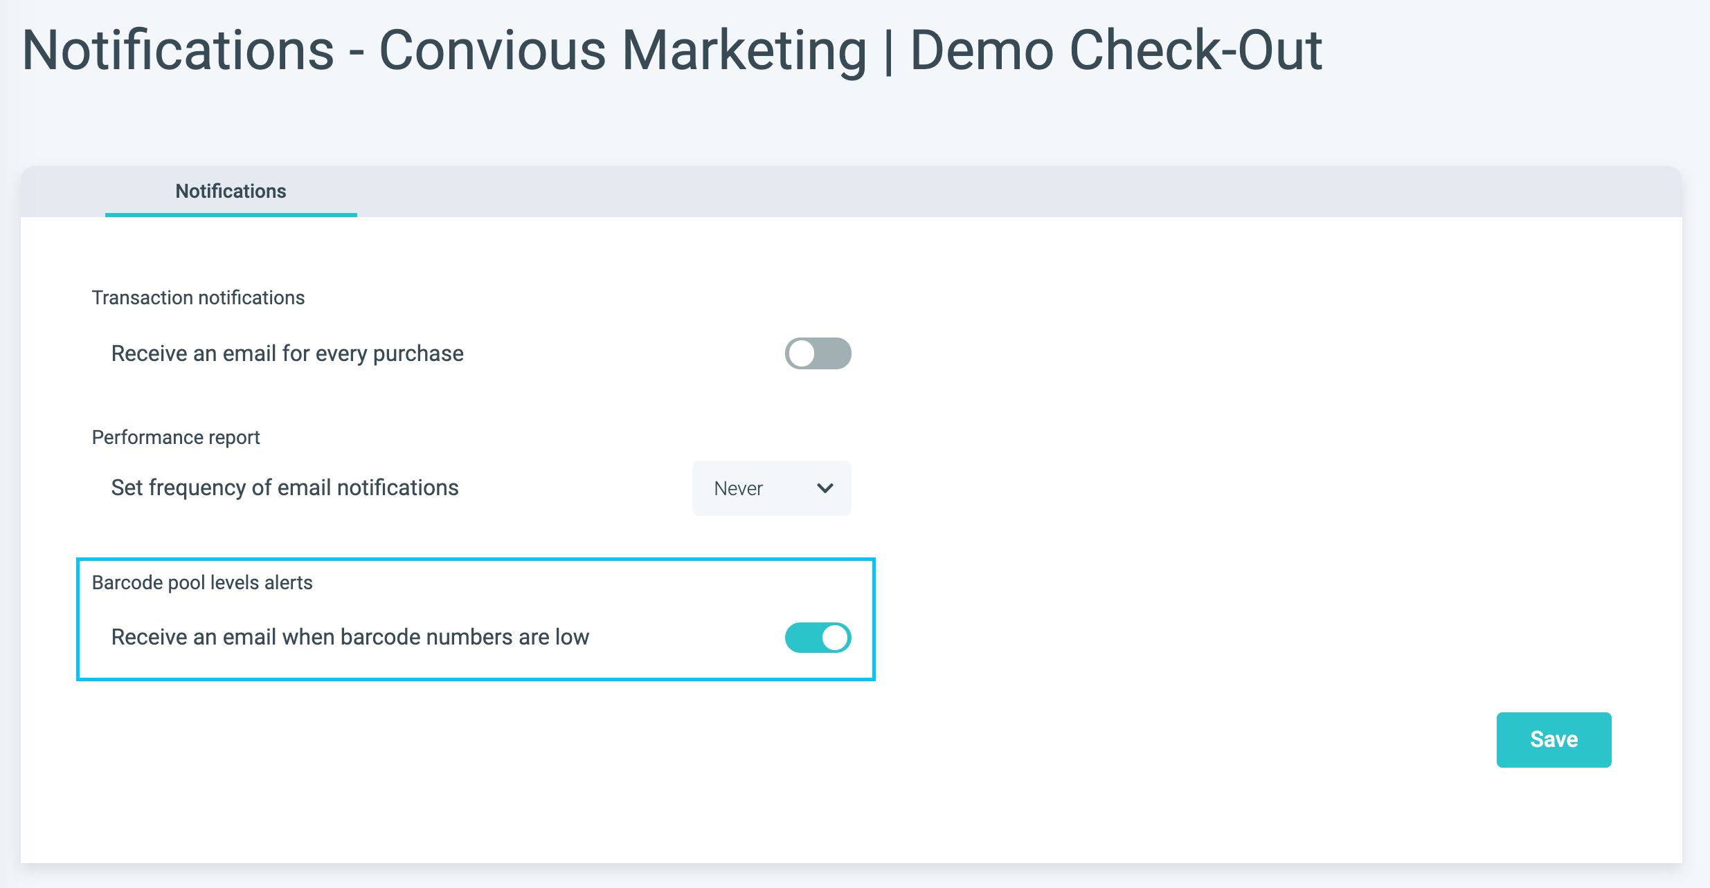Screen dimensions: 1710x888
Task: Click 'Receive an email for every purchase' label
Action: 287,353
